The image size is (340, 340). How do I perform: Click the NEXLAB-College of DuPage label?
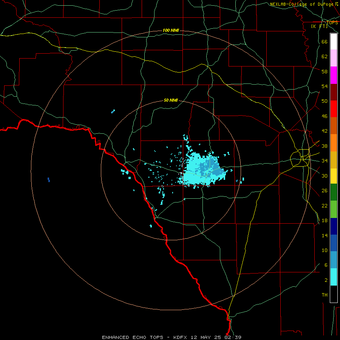click(x=301, y=4)
